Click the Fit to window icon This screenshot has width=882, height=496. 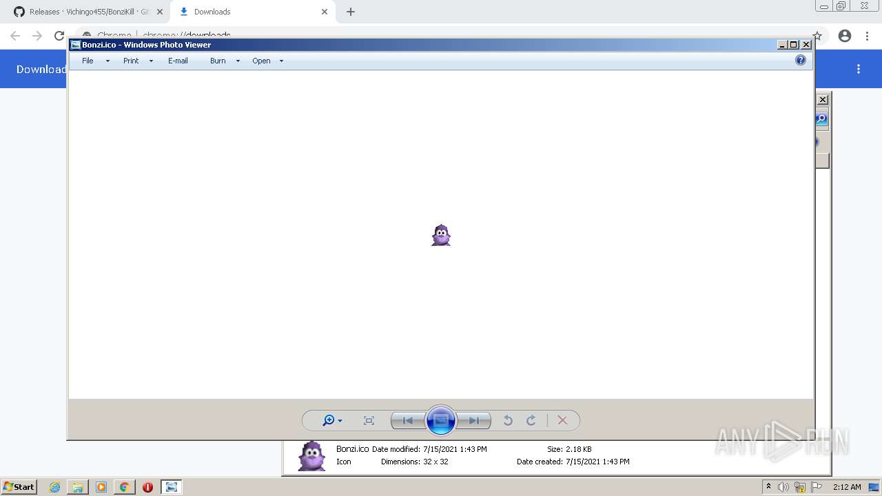tap(369, 420)
